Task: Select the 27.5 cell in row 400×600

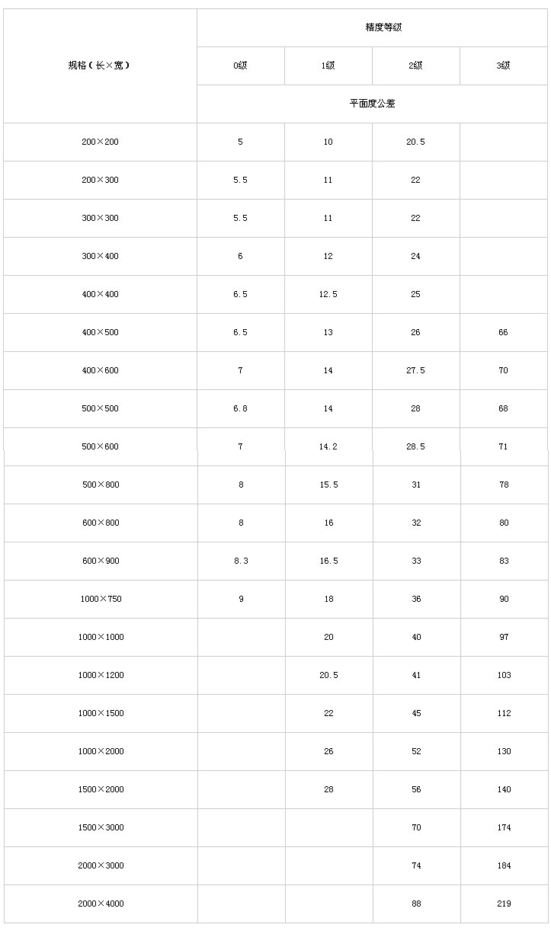Action: [416, 370]
